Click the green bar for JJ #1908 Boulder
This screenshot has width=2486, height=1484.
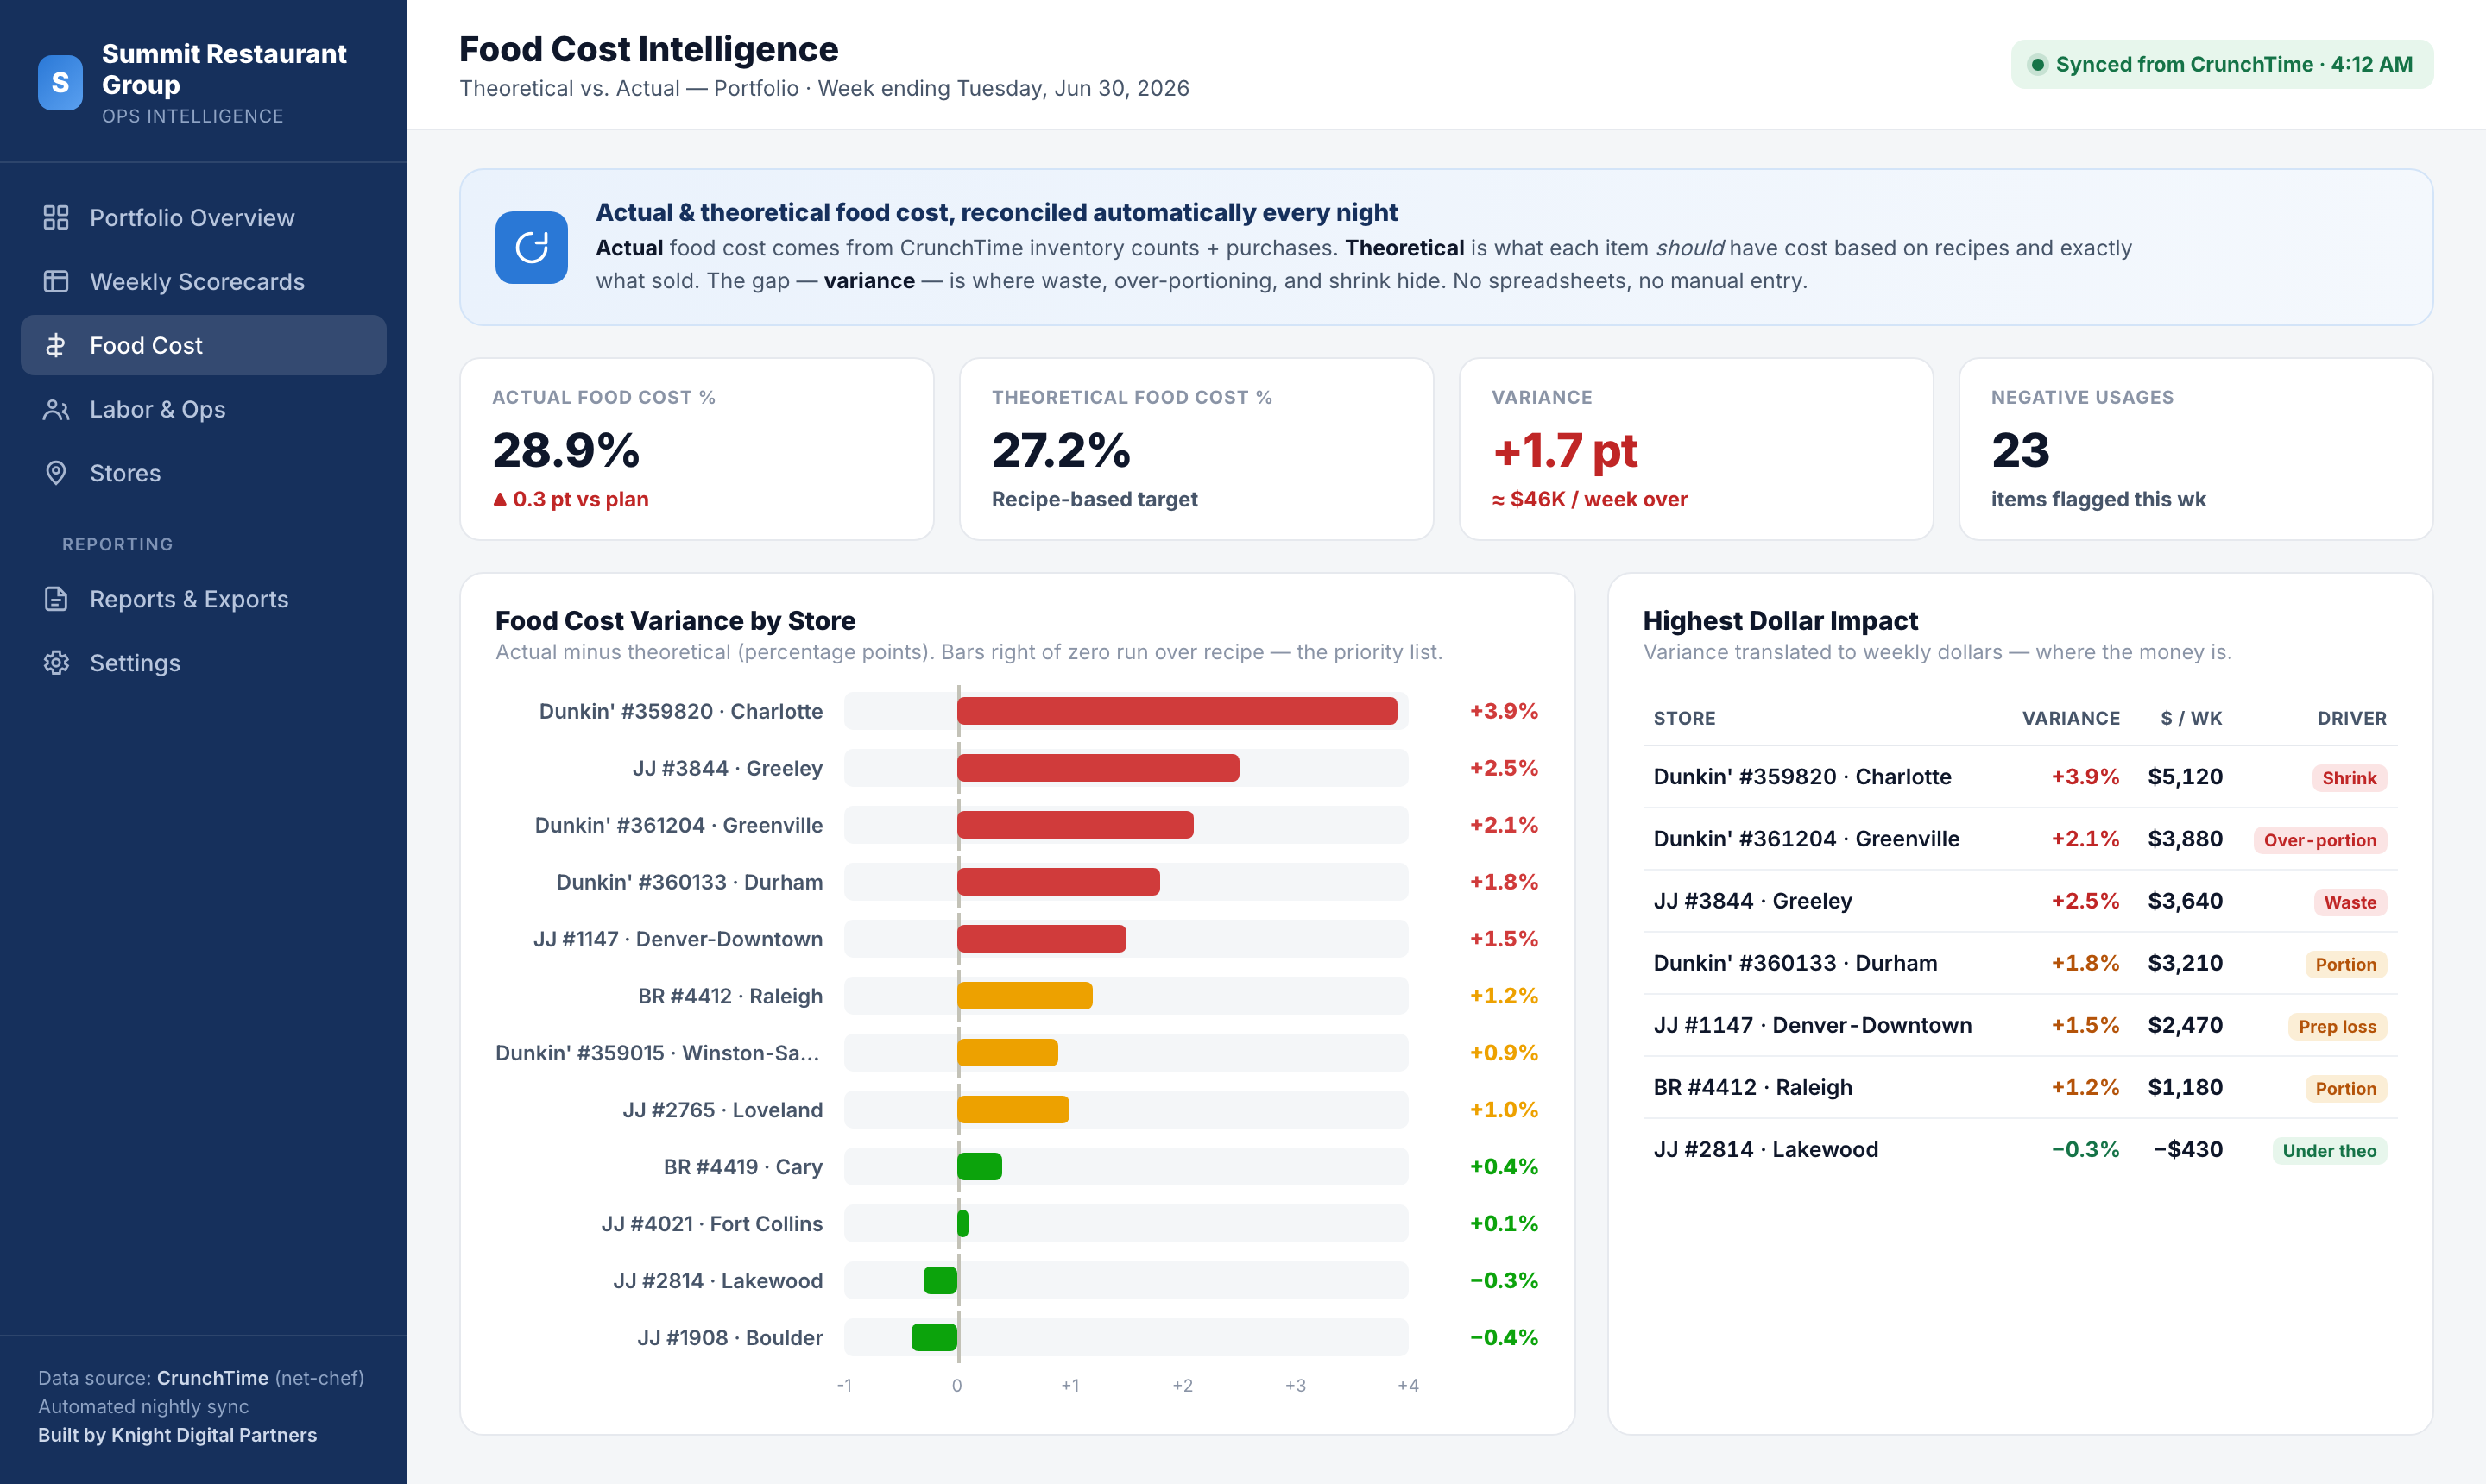coord(934,1337)
